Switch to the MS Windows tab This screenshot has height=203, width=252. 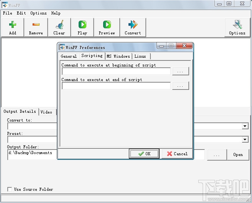(118, 56)
